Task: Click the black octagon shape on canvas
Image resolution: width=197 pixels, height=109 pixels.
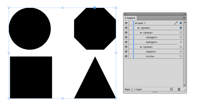Action: point(95,29)
